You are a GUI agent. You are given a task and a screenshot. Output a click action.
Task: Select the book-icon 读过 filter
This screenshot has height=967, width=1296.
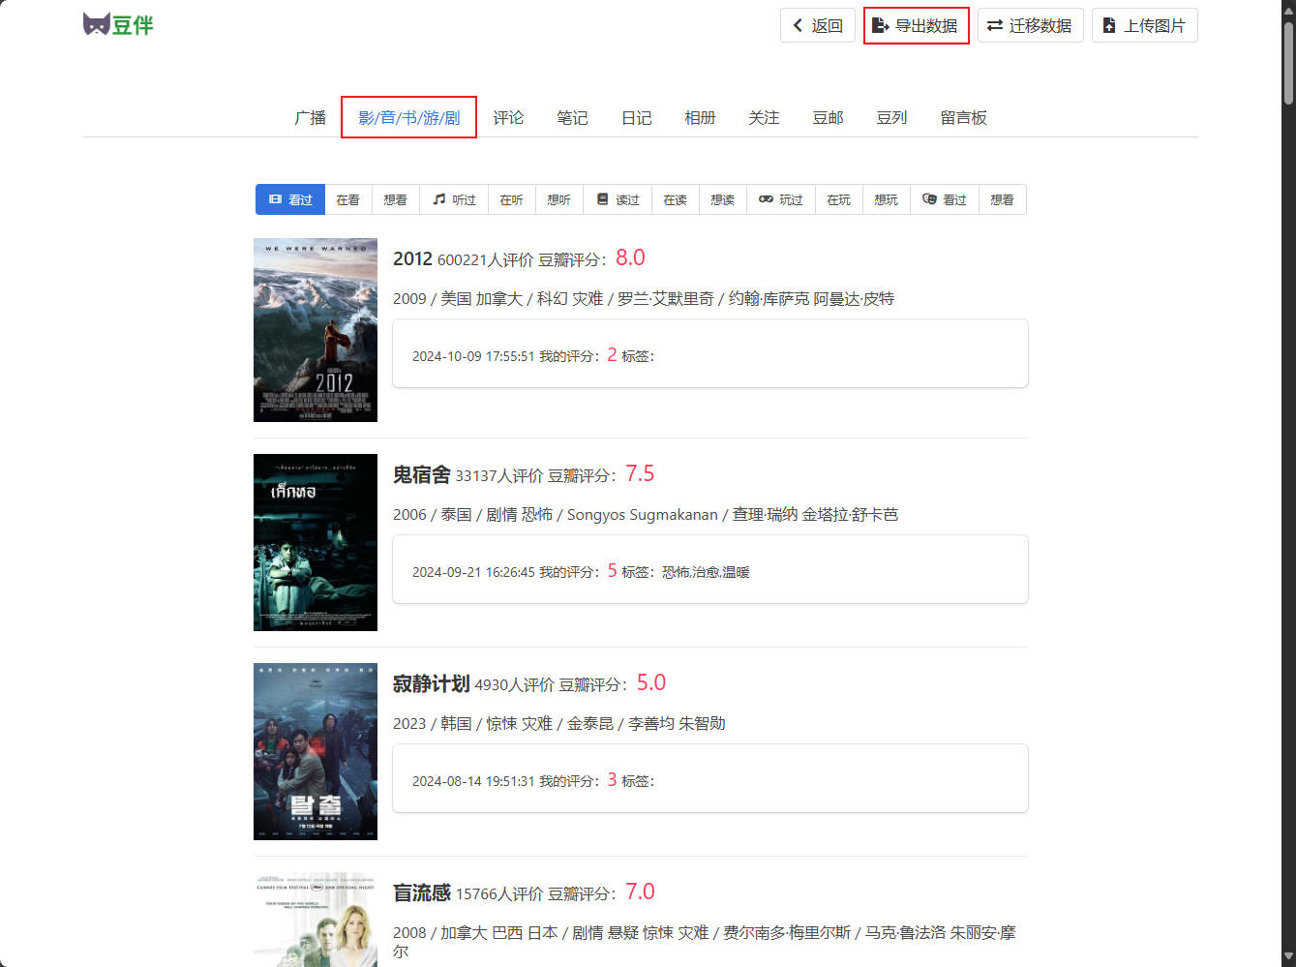(x=618, y=199)
